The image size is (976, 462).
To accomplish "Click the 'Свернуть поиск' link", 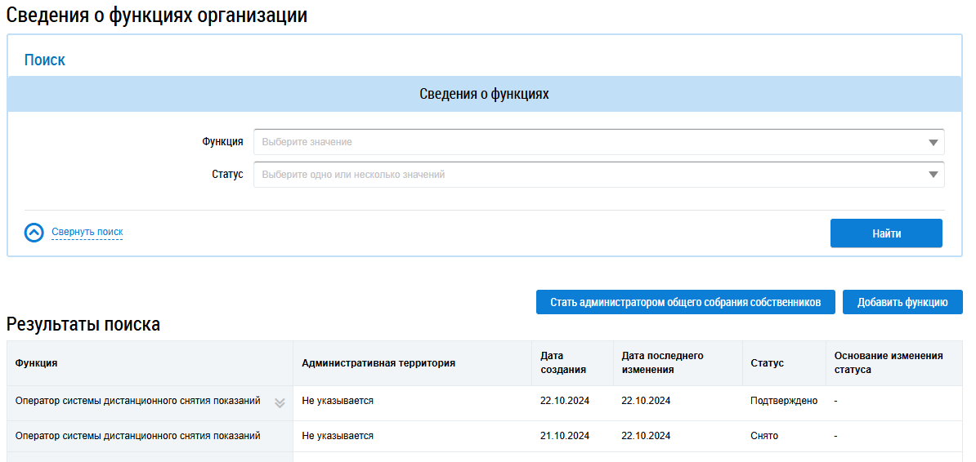I will (87, 233).
